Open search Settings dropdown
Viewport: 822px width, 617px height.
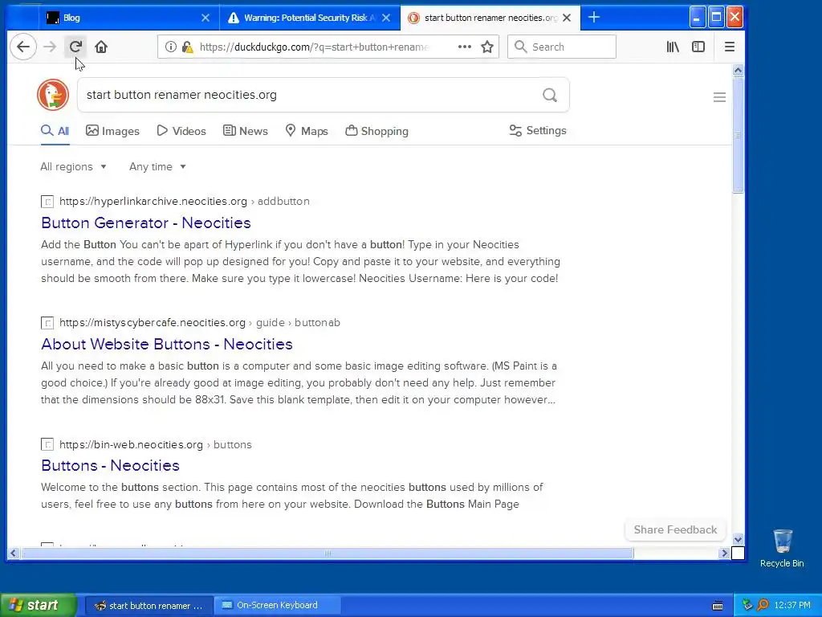[538, 131]
